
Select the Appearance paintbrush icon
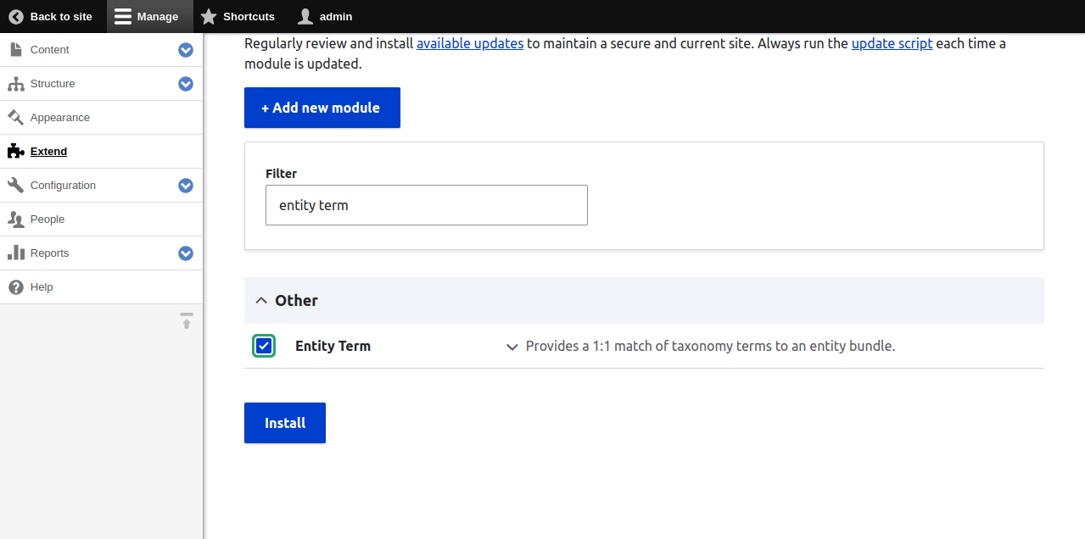tap(14, 117)
